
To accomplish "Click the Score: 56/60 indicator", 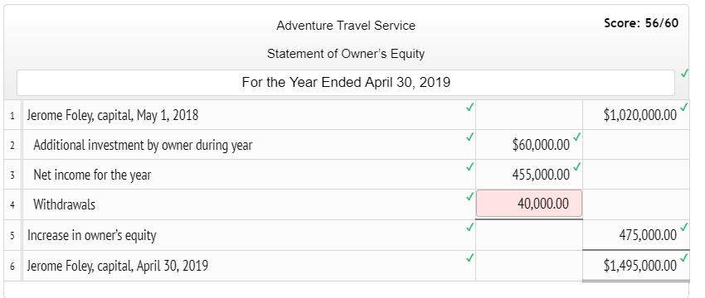I will click(641, 23).
